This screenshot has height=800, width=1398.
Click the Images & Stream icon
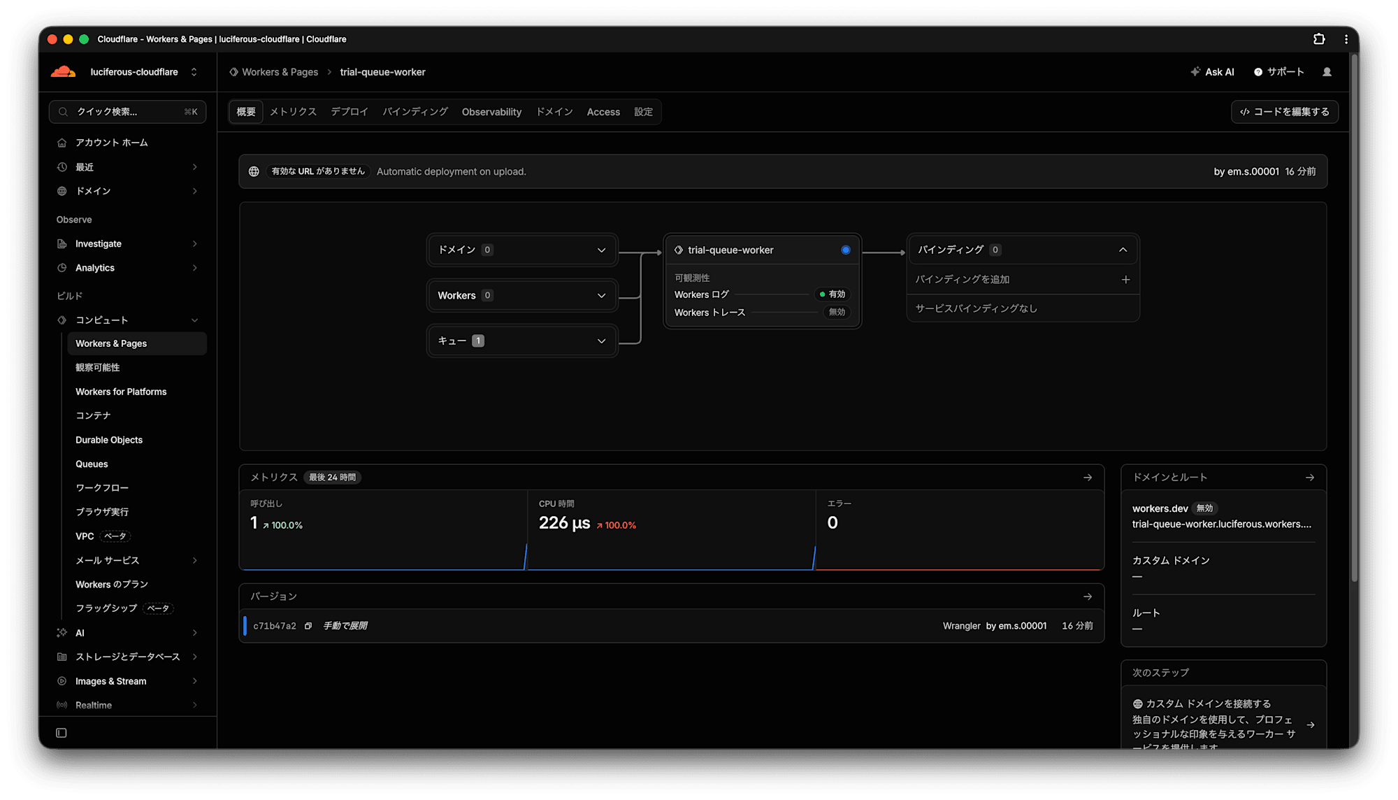pyautogui.click(x=62, y=681)
